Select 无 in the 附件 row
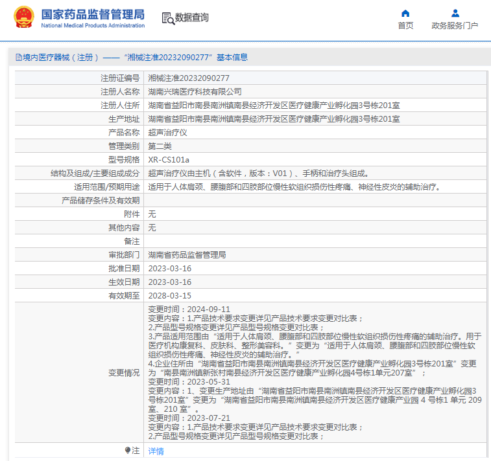Viewport: 491px width, 461px height. tap(152, 214)
